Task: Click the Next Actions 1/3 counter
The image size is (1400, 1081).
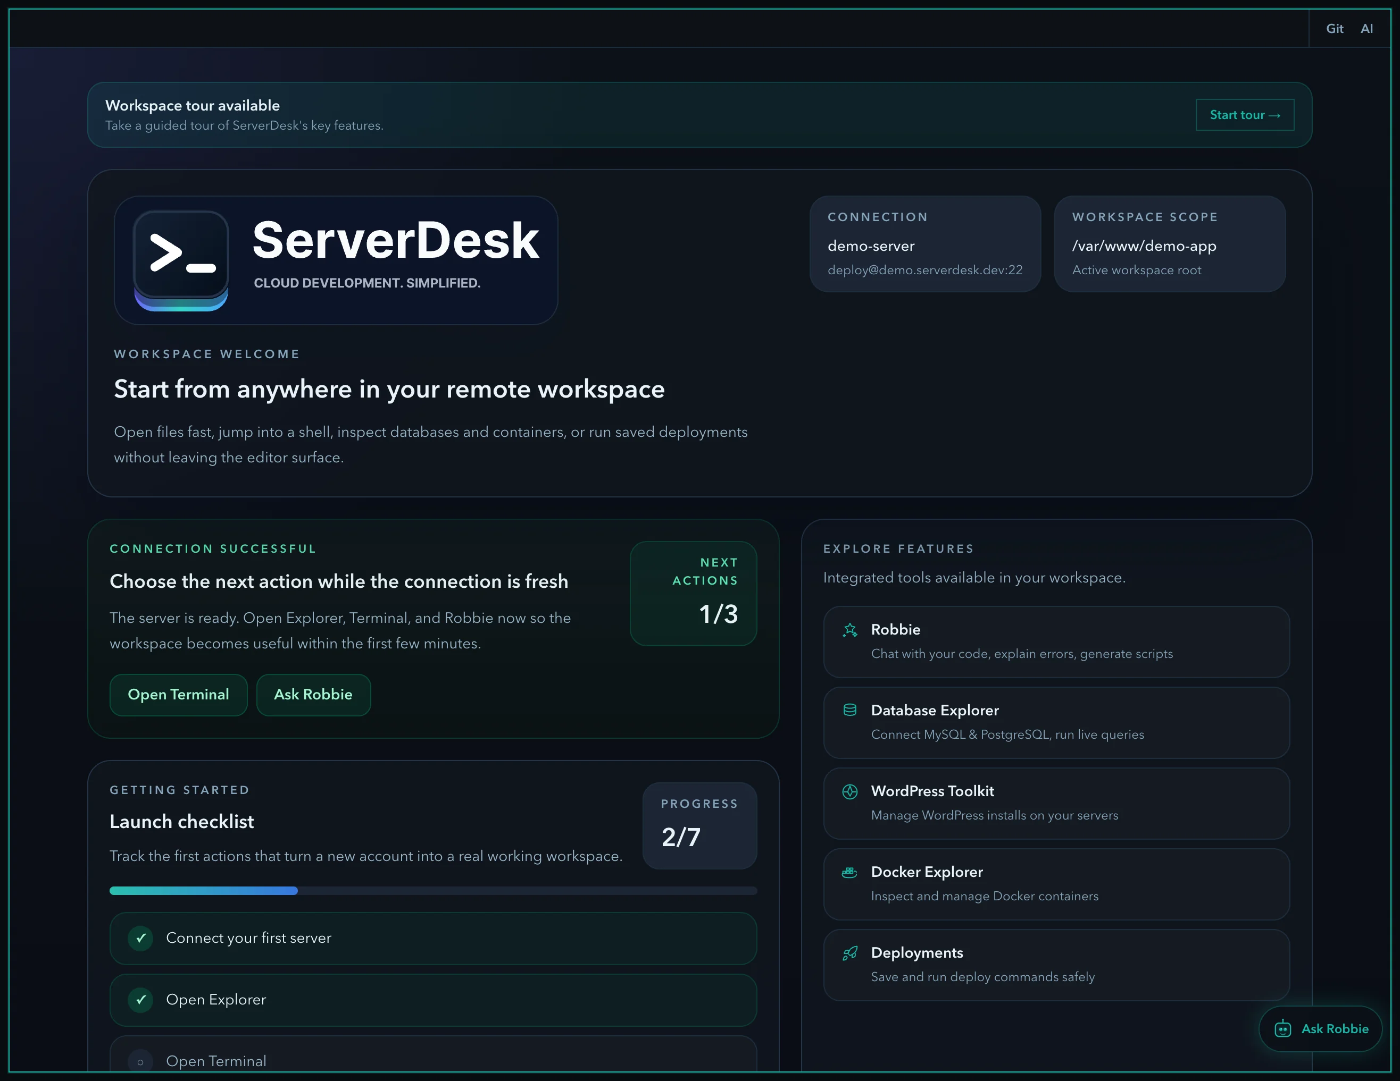Action: pos(694,594)
